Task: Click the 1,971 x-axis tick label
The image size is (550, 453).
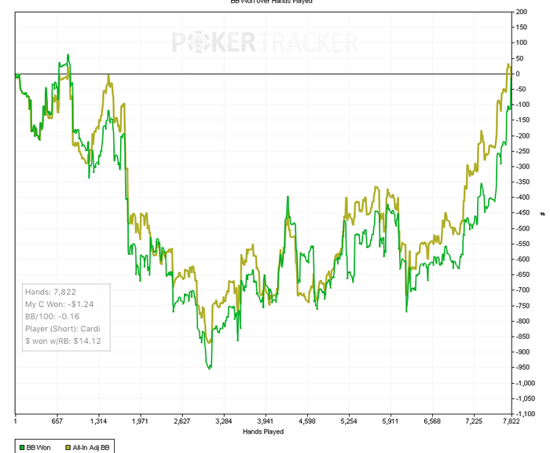Action: pos(140,421)
